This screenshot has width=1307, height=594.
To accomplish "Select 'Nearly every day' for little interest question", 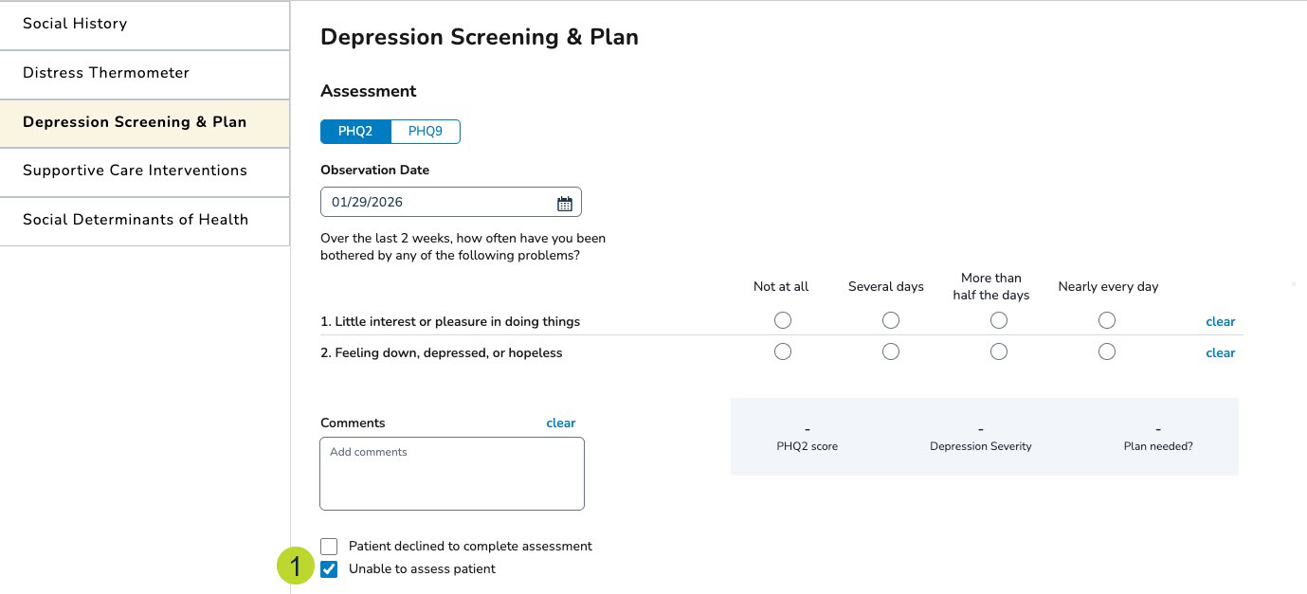I will [x=1106, y=321].
